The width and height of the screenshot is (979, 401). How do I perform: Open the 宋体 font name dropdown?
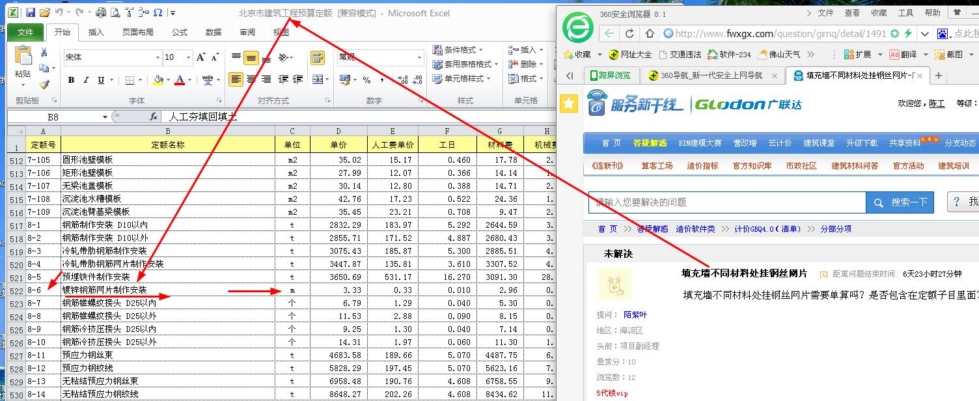pos(158,57)
